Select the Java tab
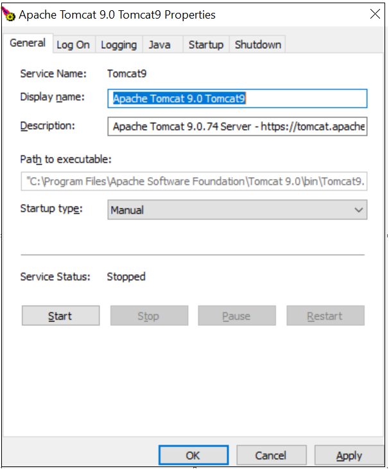The width and height of the screenshot is (389, 469). tap(159, 44)
